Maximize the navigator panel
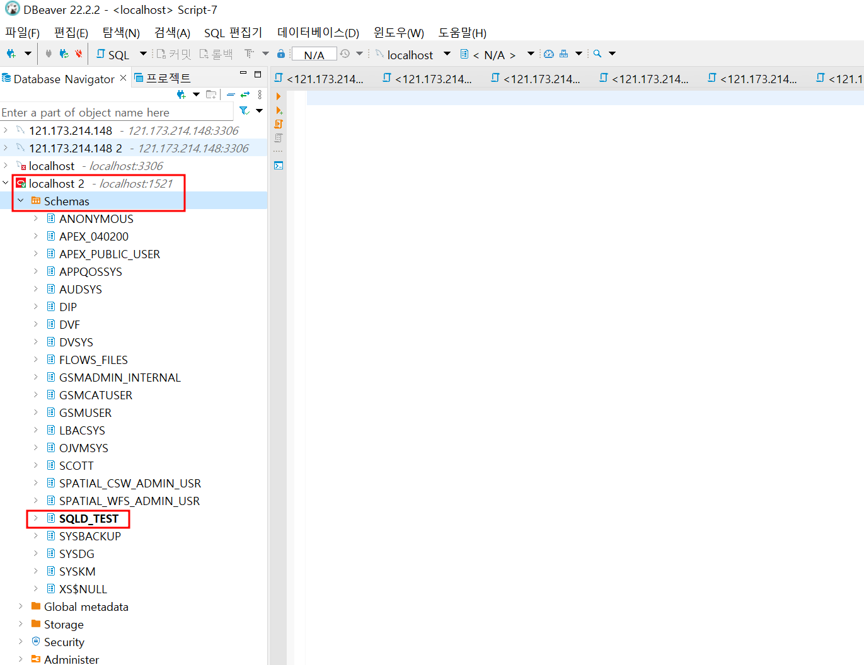864x665 pixels. tap(258, 74)
